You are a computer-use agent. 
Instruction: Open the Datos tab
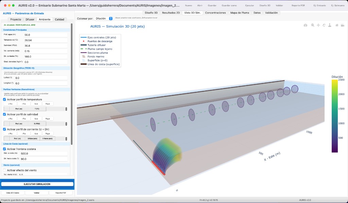[x=257, y=13]
